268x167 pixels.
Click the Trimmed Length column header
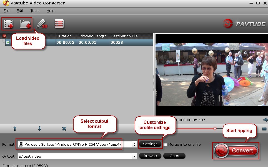pos(94,36)
